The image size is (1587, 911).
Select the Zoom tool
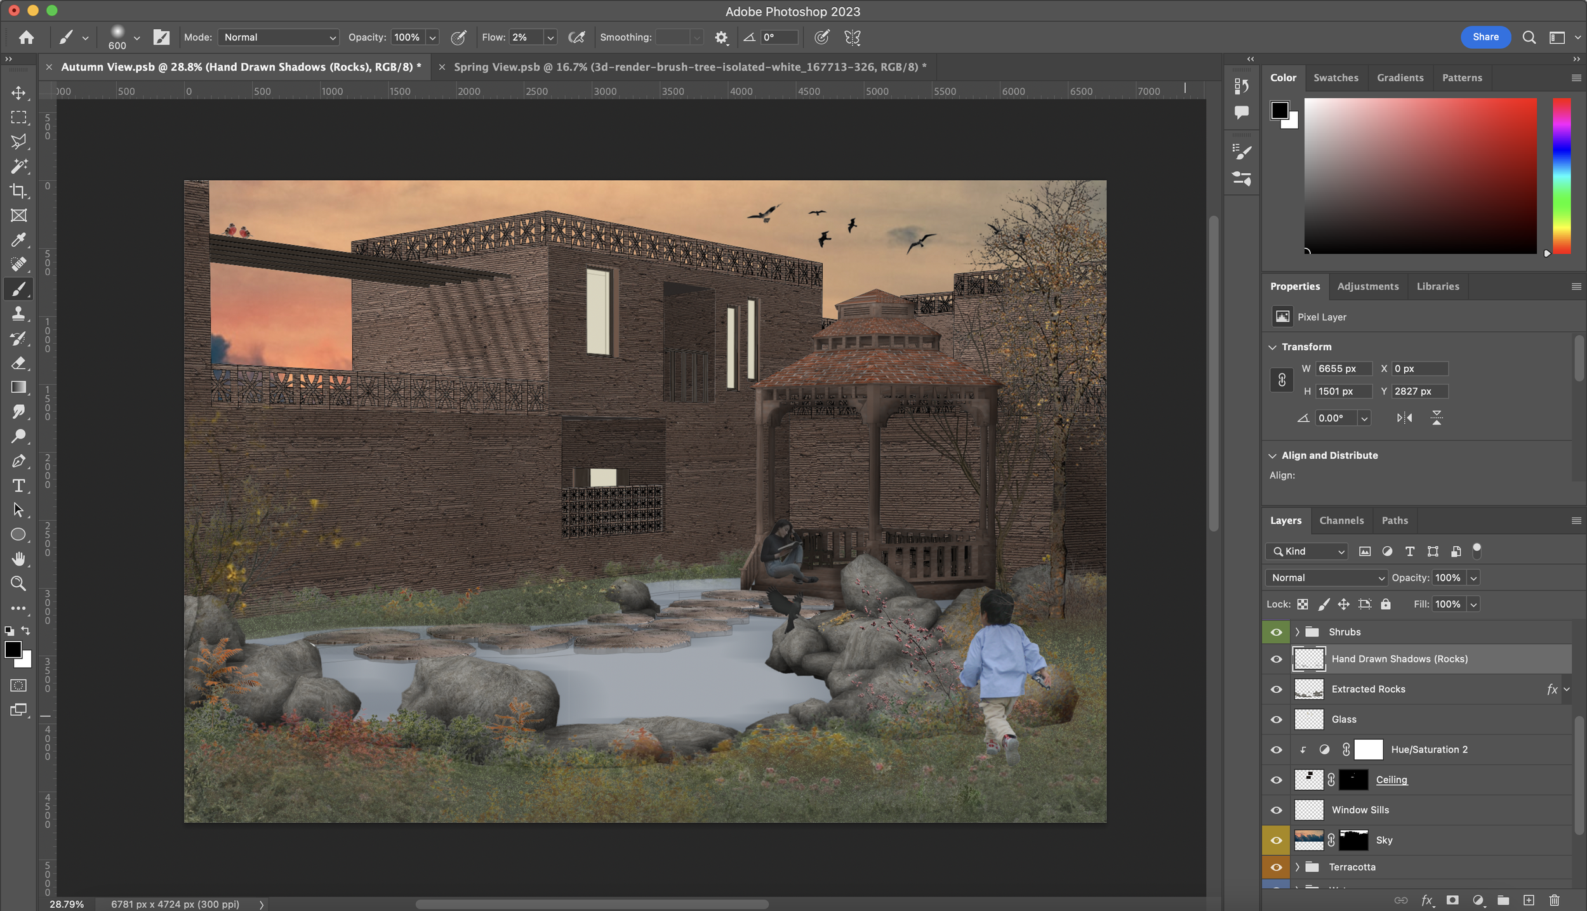coord(18,584)
